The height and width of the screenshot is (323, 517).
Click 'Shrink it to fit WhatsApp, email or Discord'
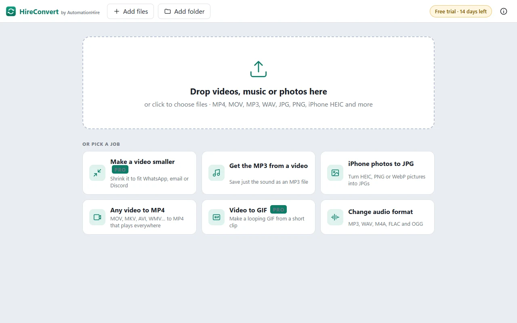(x=149, y=182)
